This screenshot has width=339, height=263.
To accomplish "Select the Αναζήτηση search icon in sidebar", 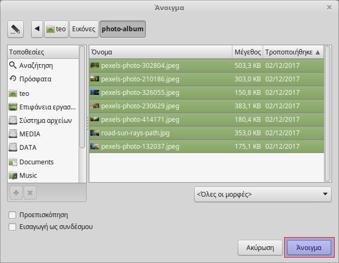I will coord(13,65).
